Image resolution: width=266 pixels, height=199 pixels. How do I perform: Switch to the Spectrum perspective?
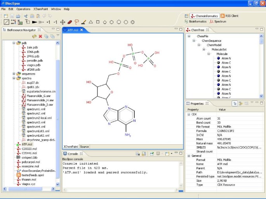(x=218, y=21)
